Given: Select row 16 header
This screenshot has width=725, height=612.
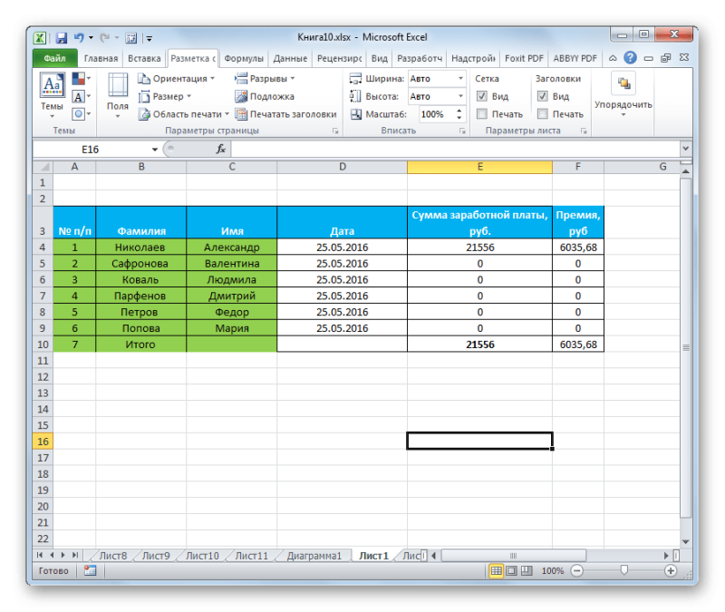Looking at the screenshot, I should tap(43, 442).
